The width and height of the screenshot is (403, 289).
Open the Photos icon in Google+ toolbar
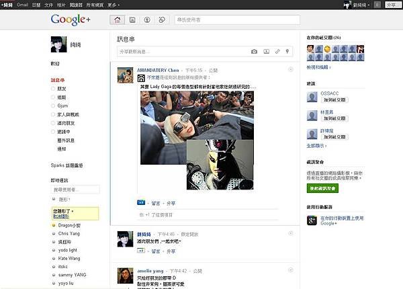(x=132, y=19)
